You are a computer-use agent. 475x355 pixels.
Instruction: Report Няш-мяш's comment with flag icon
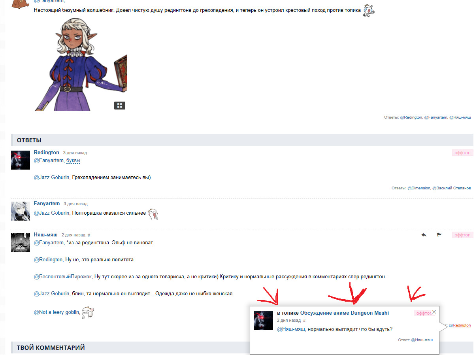point(439,235)
